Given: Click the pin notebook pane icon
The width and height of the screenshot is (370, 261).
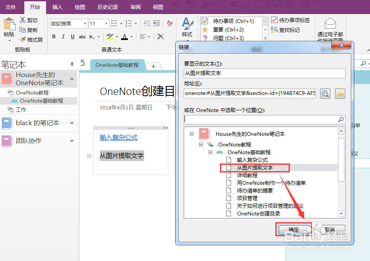Looking at the screenshot, I should (72, 64).
